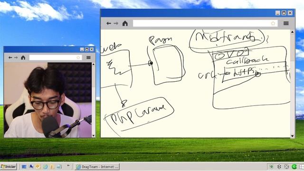Viewport: 304px width, 171px height.
Task: Focus address bar of the whiteboard window
Action: pos(205,23)
